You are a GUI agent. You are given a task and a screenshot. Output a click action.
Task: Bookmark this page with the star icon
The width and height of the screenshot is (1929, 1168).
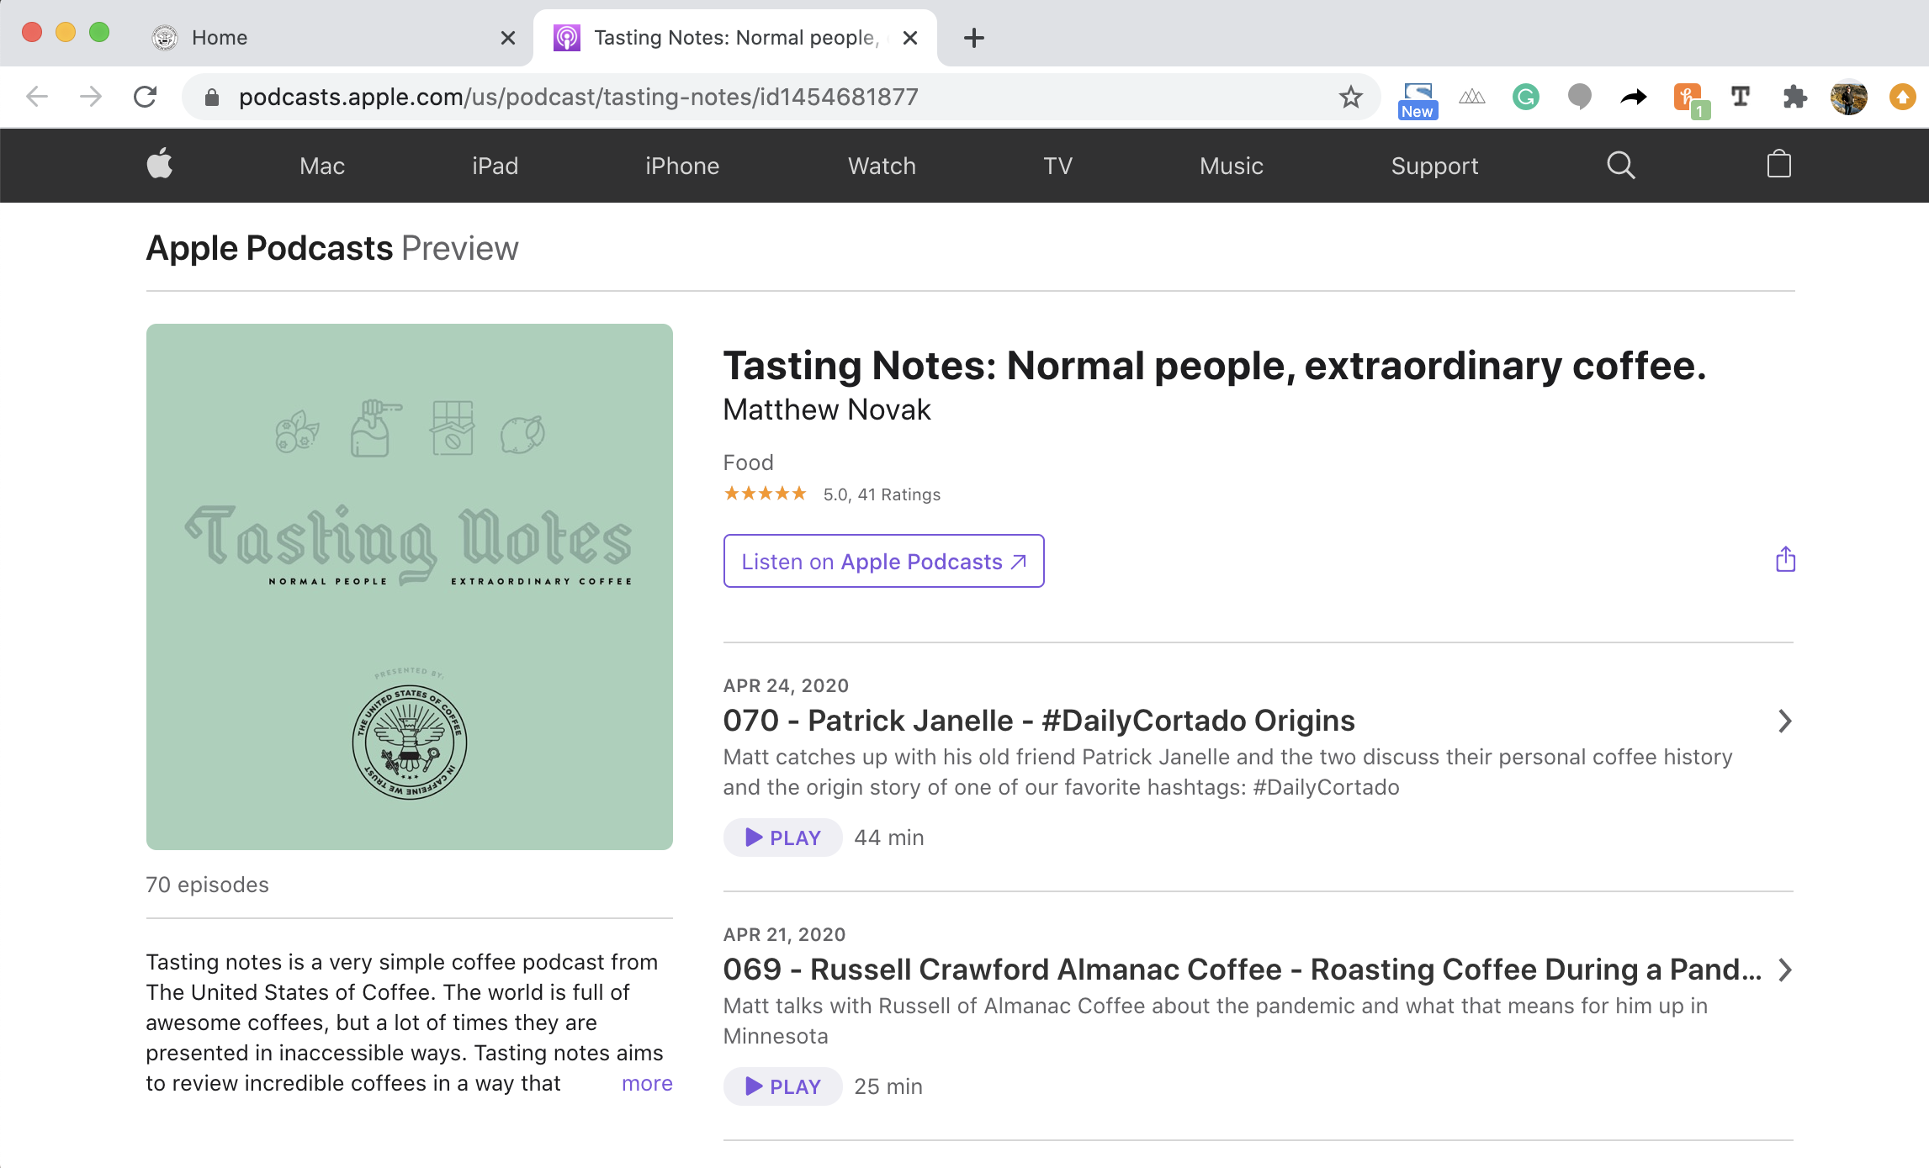(x=1351, y=98)
